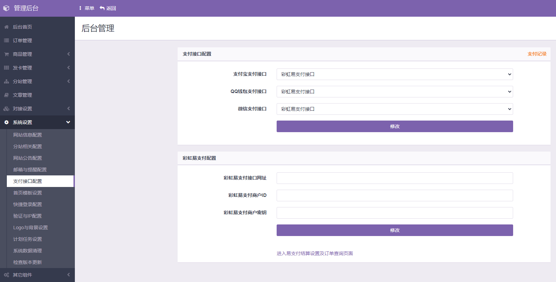Open the 支付记录 link
Viewport: 556px width, 282px height.
point(537,54)
